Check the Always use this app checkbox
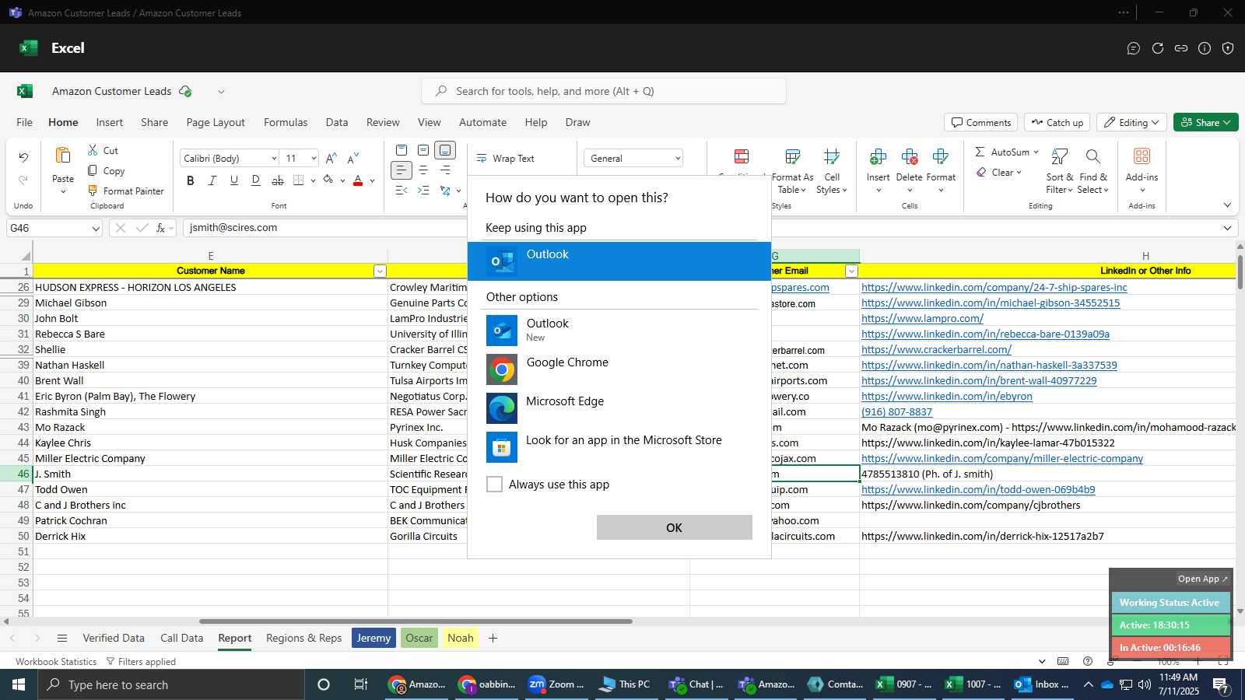This screenshot has width=1245, height=700. (x=494, y=484)
